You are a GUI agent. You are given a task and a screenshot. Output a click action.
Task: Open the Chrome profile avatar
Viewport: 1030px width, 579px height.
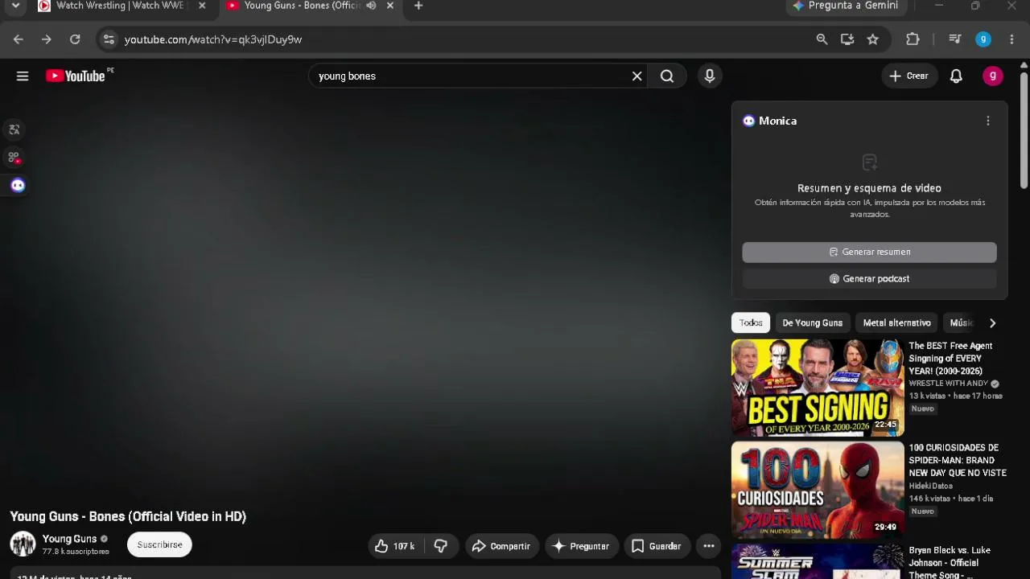[x=983, y=39]
